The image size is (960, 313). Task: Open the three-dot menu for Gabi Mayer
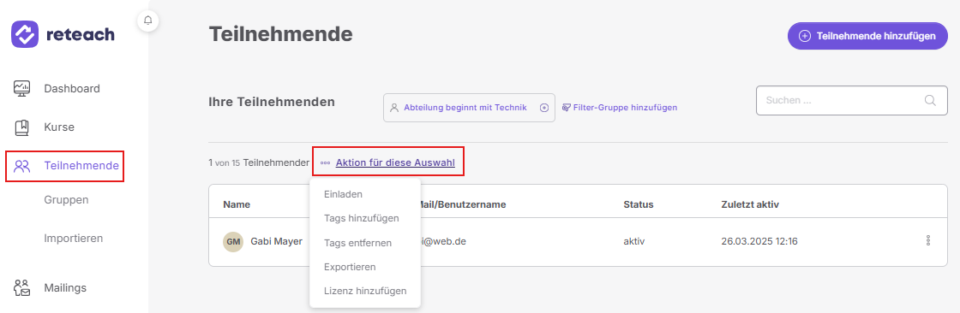[928, 241]
